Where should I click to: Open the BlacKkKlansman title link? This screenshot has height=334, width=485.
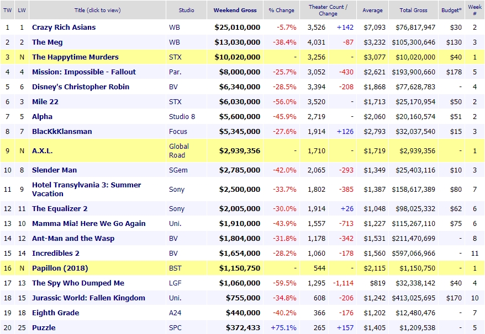(62, 132)
